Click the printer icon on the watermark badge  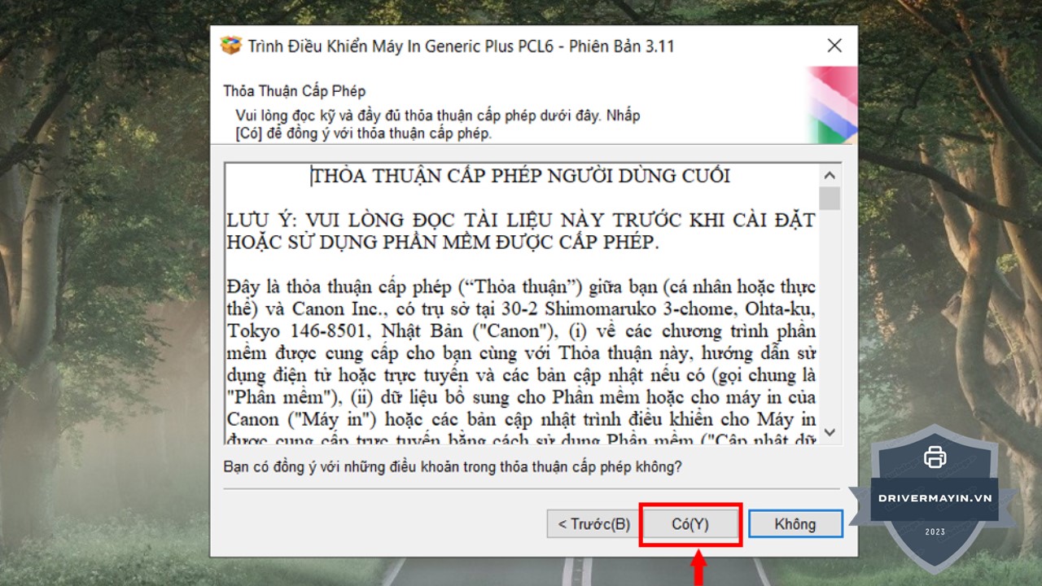pos(935,457)
